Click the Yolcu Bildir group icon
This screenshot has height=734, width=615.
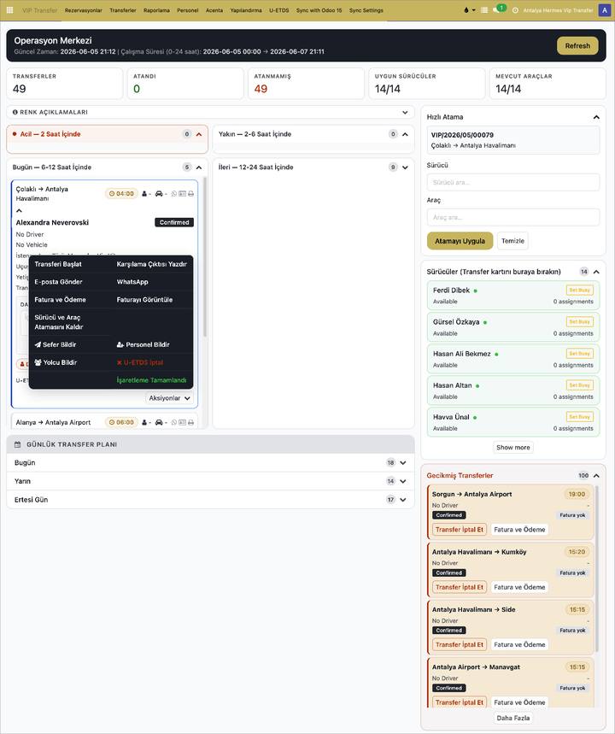[x=38, y=362]
